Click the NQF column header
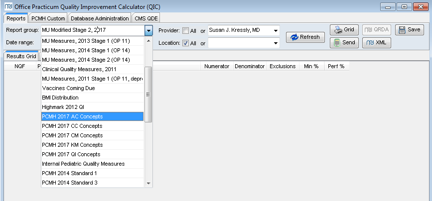This screenshot has height=201, width=432. (20, 66)
